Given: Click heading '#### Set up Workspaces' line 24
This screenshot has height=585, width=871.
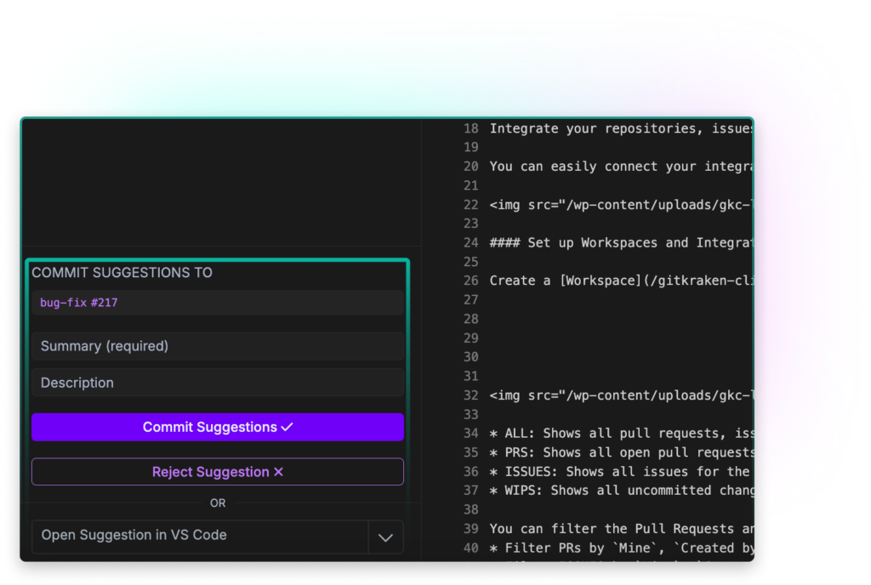Looking at the screenshot, I should pyautogui.click(x=620, y=242).
